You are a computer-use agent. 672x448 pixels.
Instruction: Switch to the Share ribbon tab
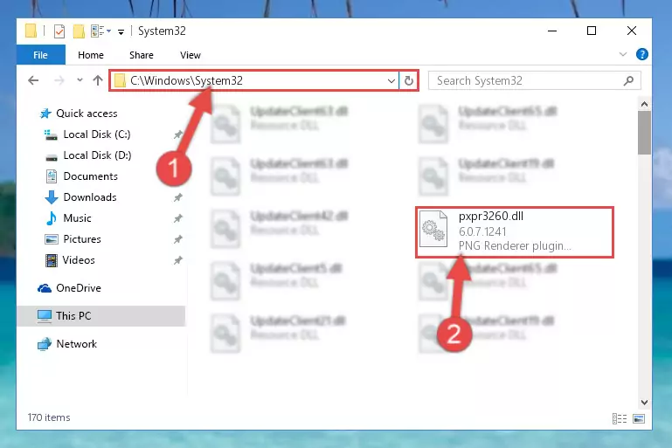pos(142,55)
